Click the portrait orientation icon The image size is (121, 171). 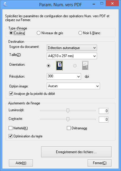(59, 66)
